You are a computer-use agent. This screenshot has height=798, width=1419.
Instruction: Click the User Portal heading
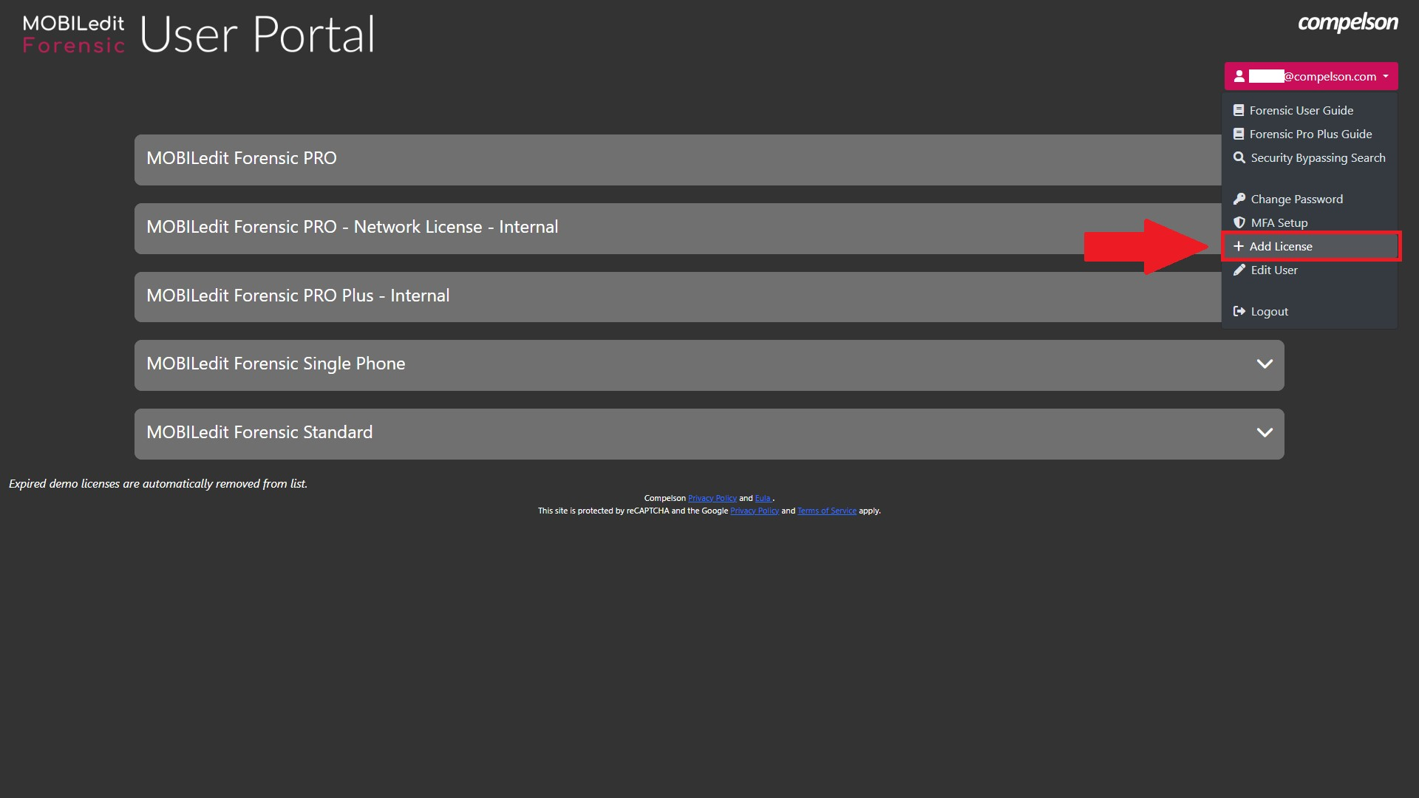click(257, 35)
